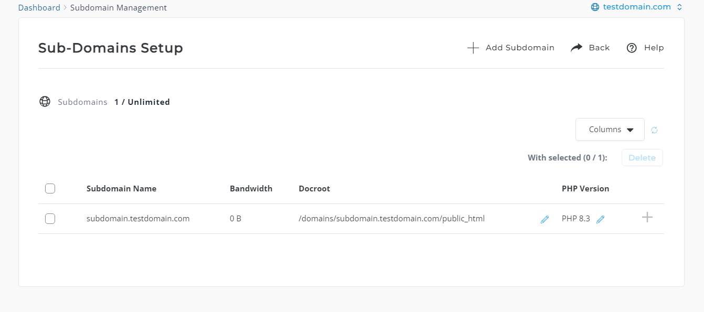The image size is (704, 312).
Task: Edit the docroot path pencil icon
Action: pyautogui.click(x=545, y=219)
